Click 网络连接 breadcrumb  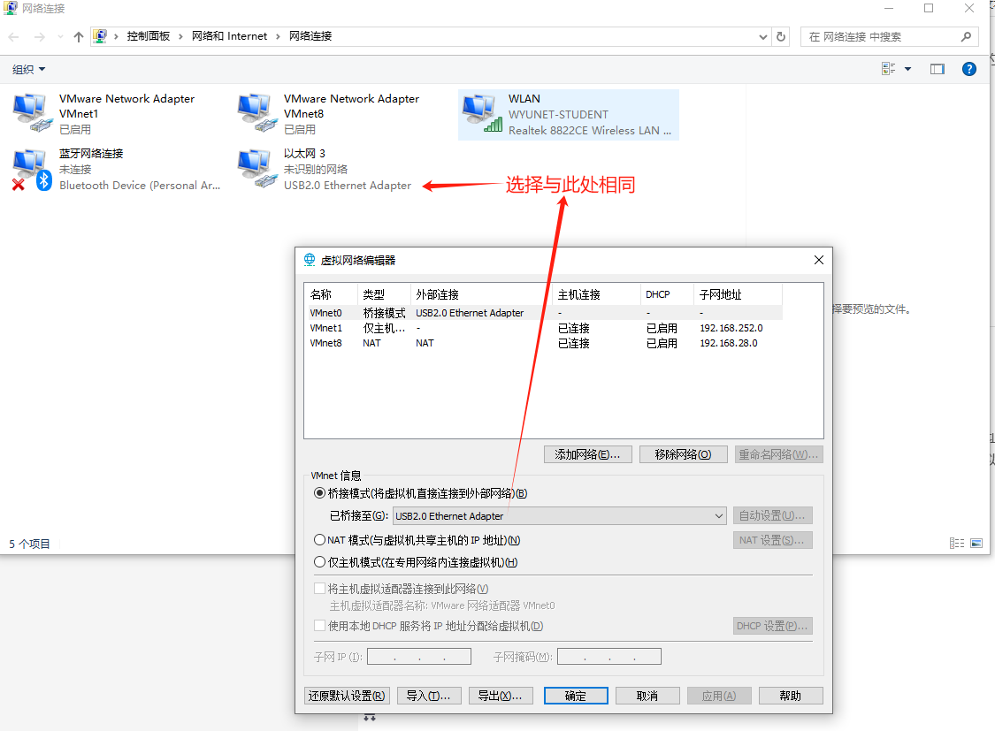pyautogui.click(x=310, y=36)
